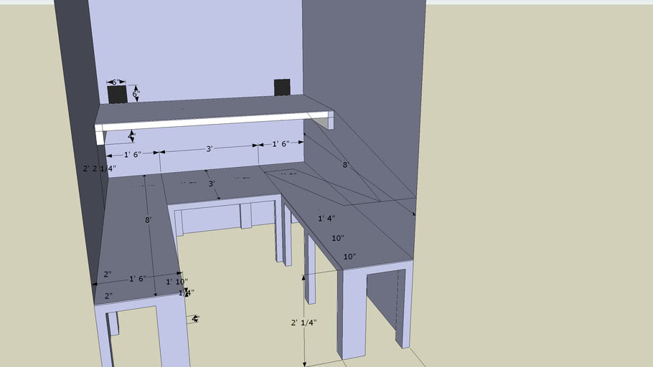Screen dimensions: 653x367
Task: Click the left black square on back wall
Action: pyautogui.click(x=117, y=95)
